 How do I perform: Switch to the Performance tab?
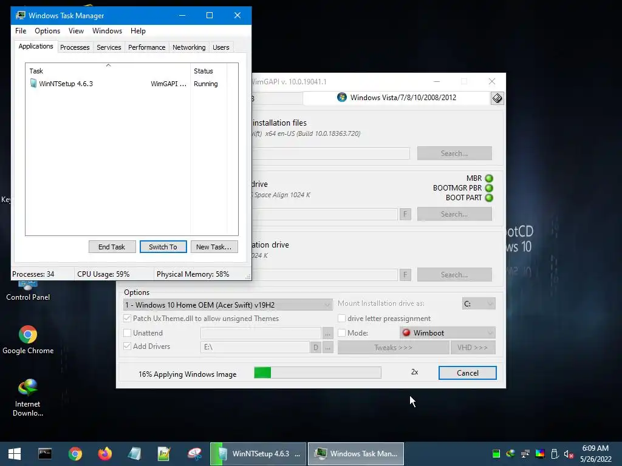click(146, 47)
